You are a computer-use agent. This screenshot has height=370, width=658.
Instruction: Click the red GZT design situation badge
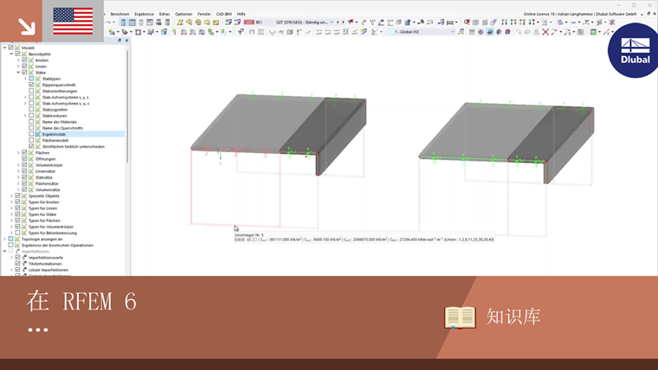point(249,22)
